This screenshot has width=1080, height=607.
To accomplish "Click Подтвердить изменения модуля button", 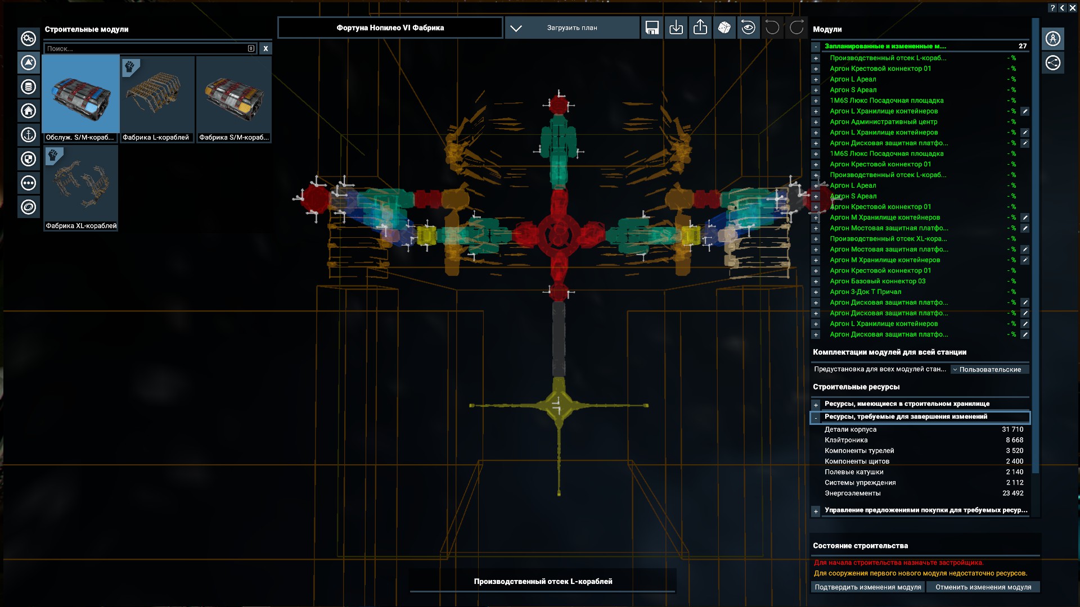I will click(867, 587).
